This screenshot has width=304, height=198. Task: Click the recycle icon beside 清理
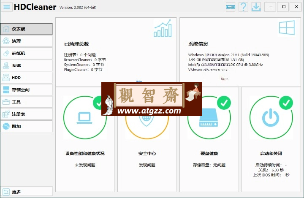(6, 41)
